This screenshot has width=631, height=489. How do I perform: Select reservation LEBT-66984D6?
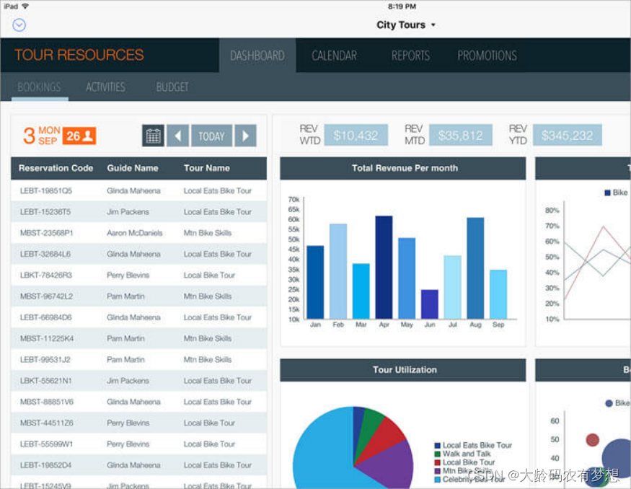(139, 317)
